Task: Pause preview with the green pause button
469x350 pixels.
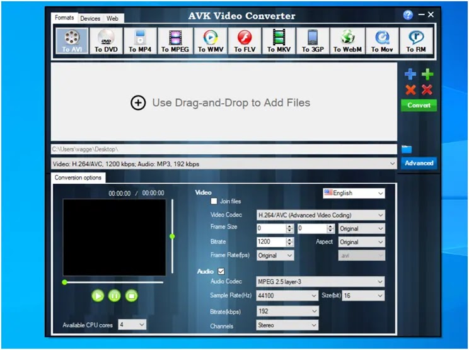Action: point(115,296)
